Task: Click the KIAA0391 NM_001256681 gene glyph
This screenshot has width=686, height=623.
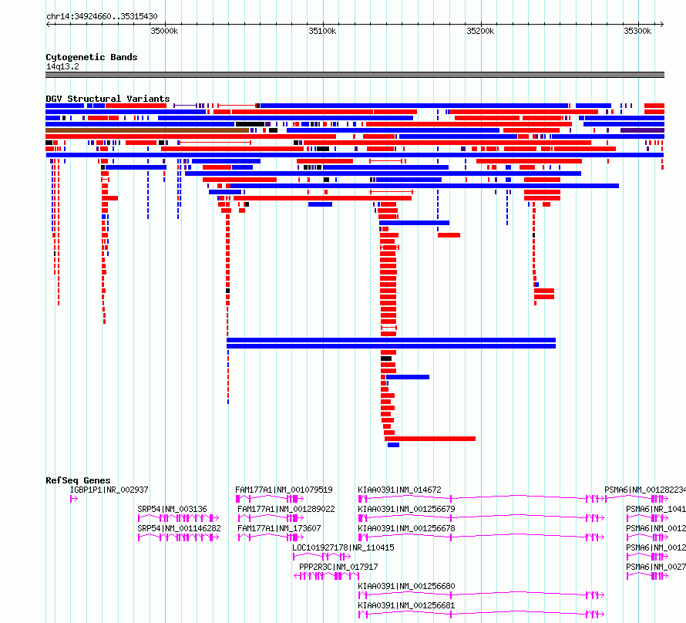Action: (481, 615)
